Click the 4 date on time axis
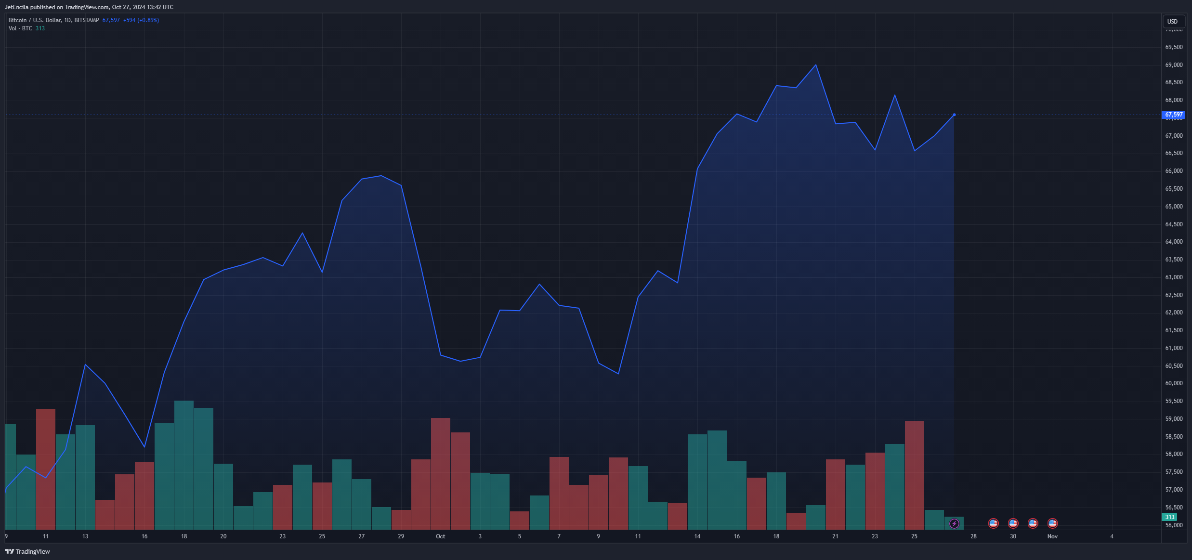This screenshot has width=1192, height=560. pos(1112,536)
